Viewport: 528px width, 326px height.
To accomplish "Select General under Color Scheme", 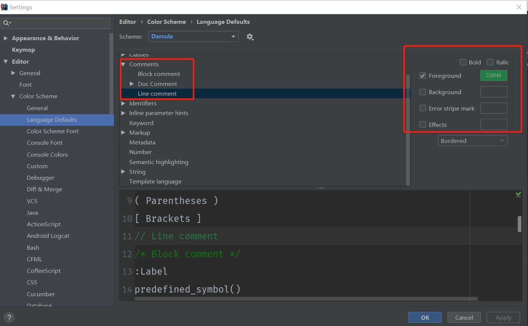I will click(x=37, y=108).
